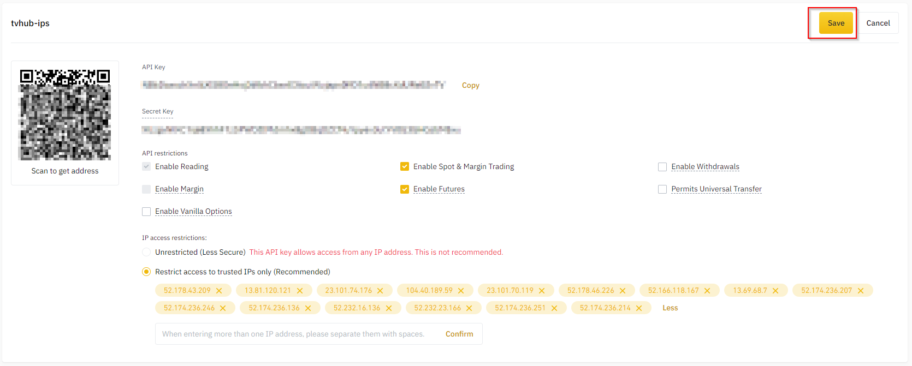
Task: Save the API key settings
Action: pyautogui.click(x=836, y=23)
